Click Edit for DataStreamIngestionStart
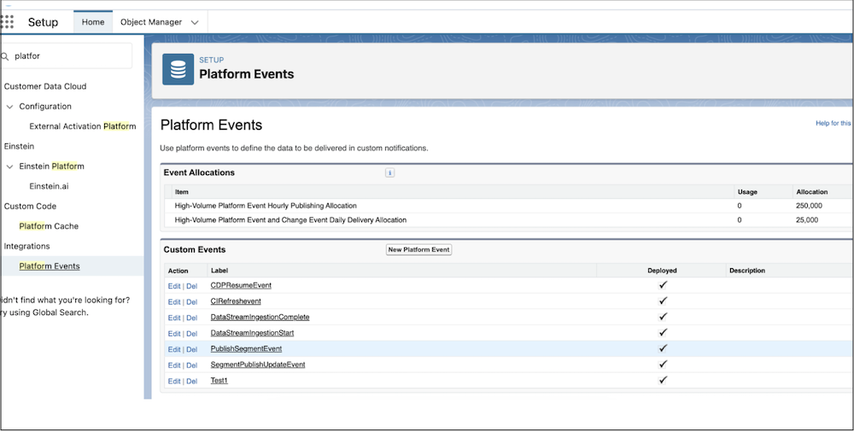This screenshot has height=432, width=854. [x=173, y=334]
